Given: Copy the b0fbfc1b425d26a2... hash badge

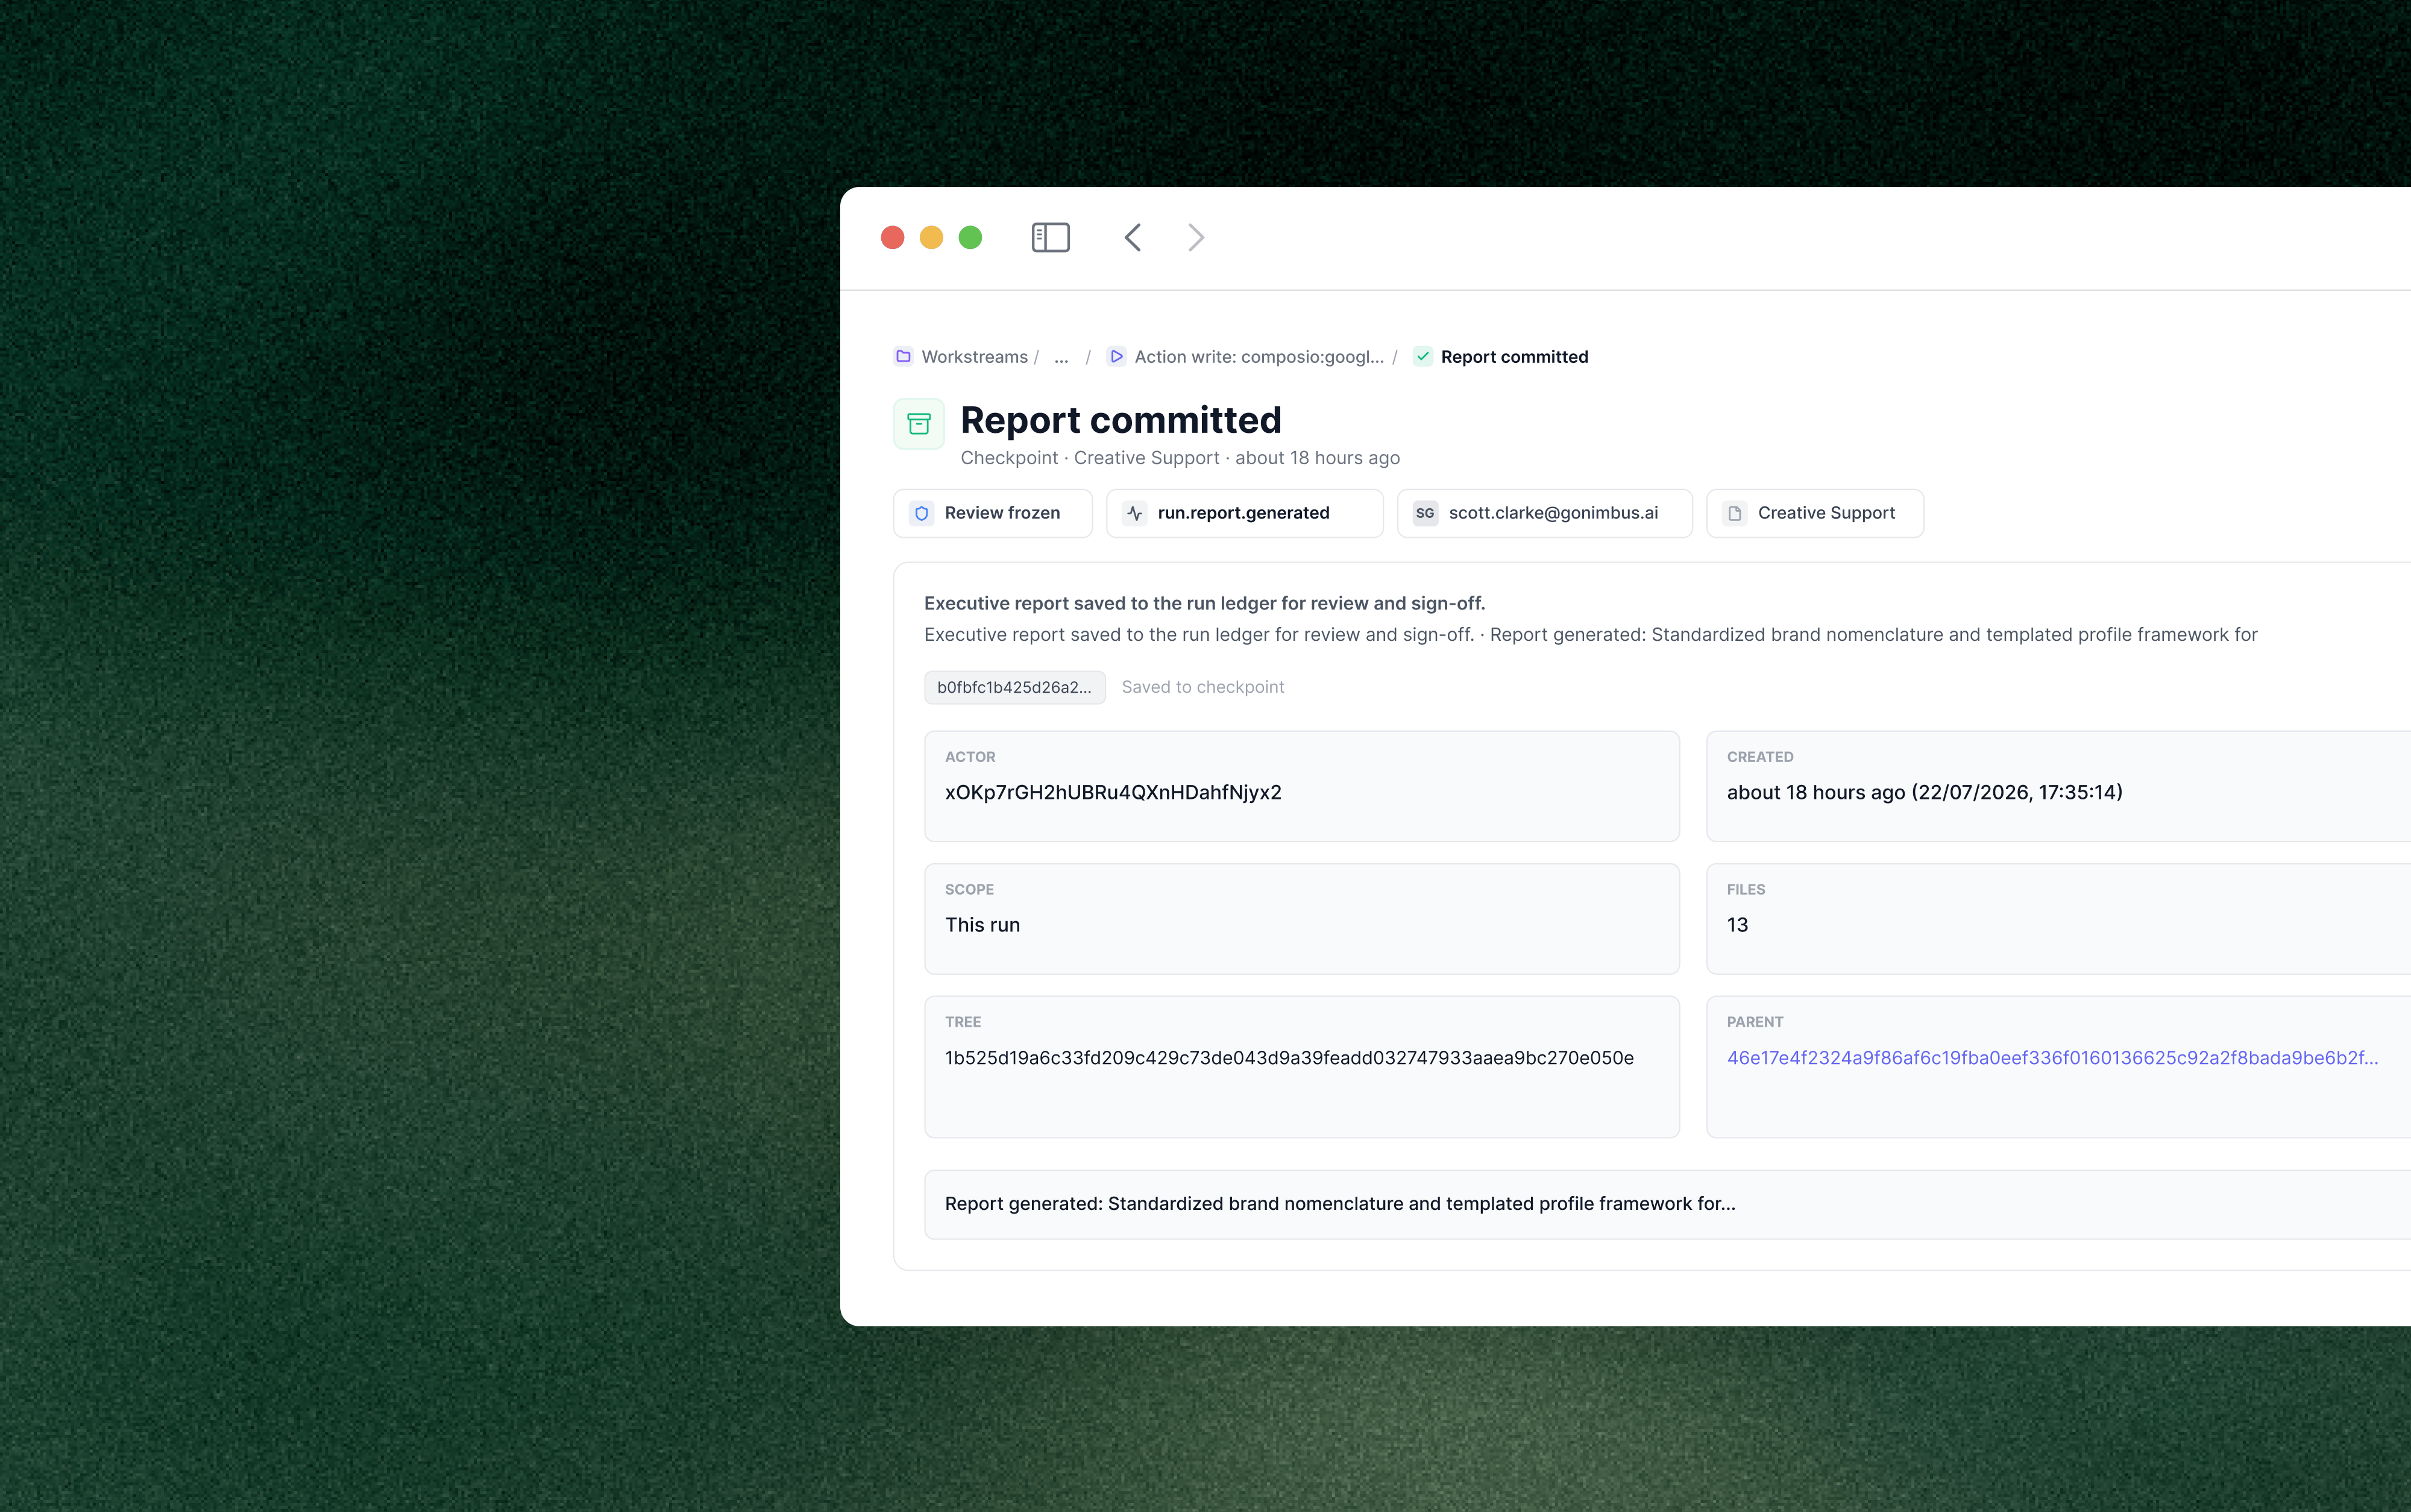Looking at the screenshot, I should click(1014, 687).
